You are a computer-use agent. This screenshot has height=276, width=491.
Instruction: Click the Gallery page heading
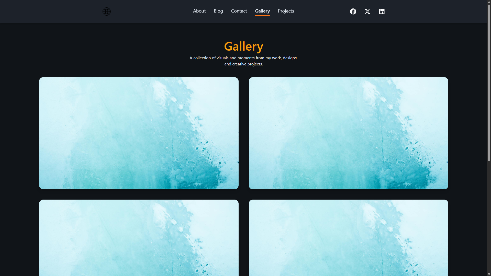[243, 46]
